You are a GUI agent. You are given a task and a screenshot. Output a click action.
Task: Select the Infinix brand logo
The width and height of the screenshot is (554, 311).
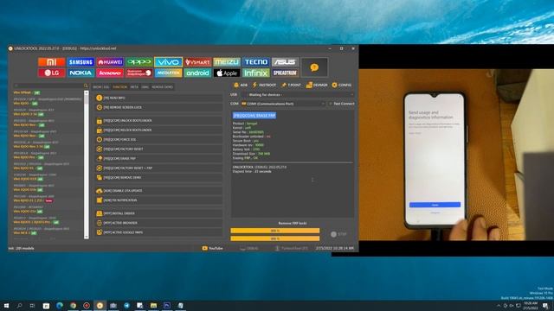click(x=256, y=73)
